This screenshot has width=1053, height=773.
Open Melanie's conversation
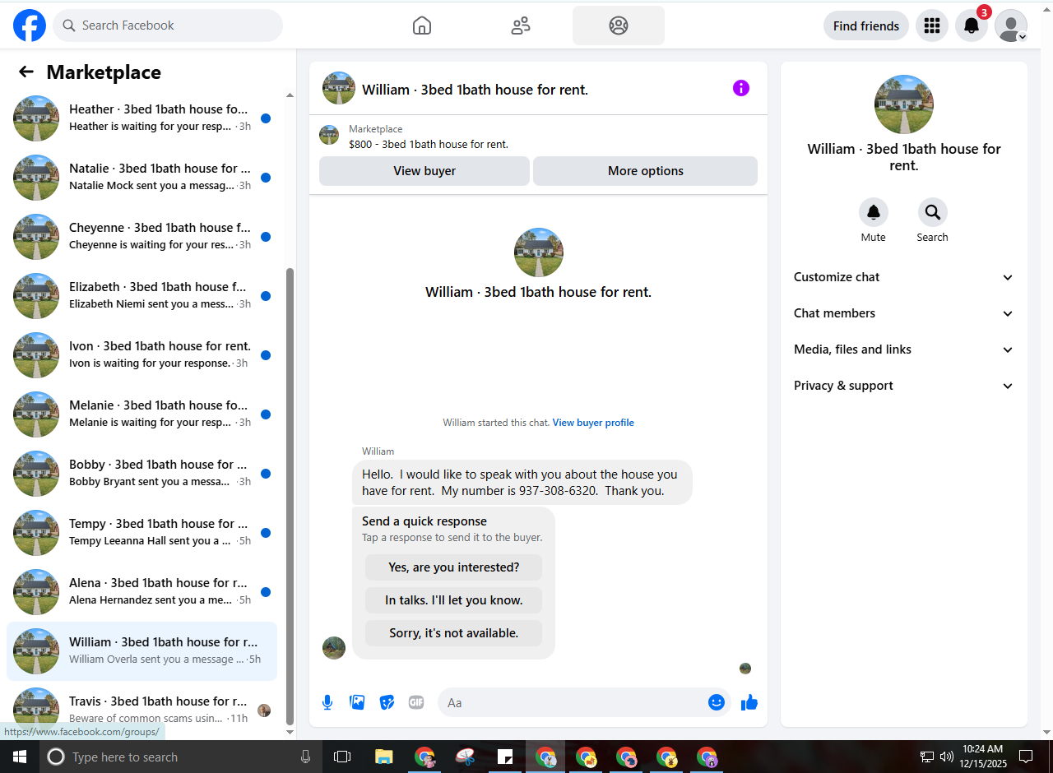[x=141, y=414]
